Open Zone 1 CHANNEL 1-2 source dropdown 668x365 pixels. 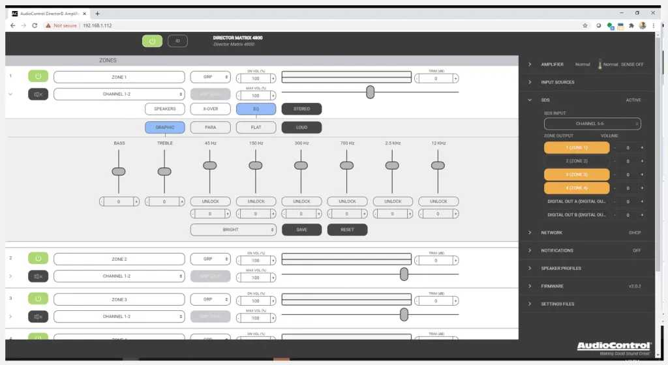(119, 94)
